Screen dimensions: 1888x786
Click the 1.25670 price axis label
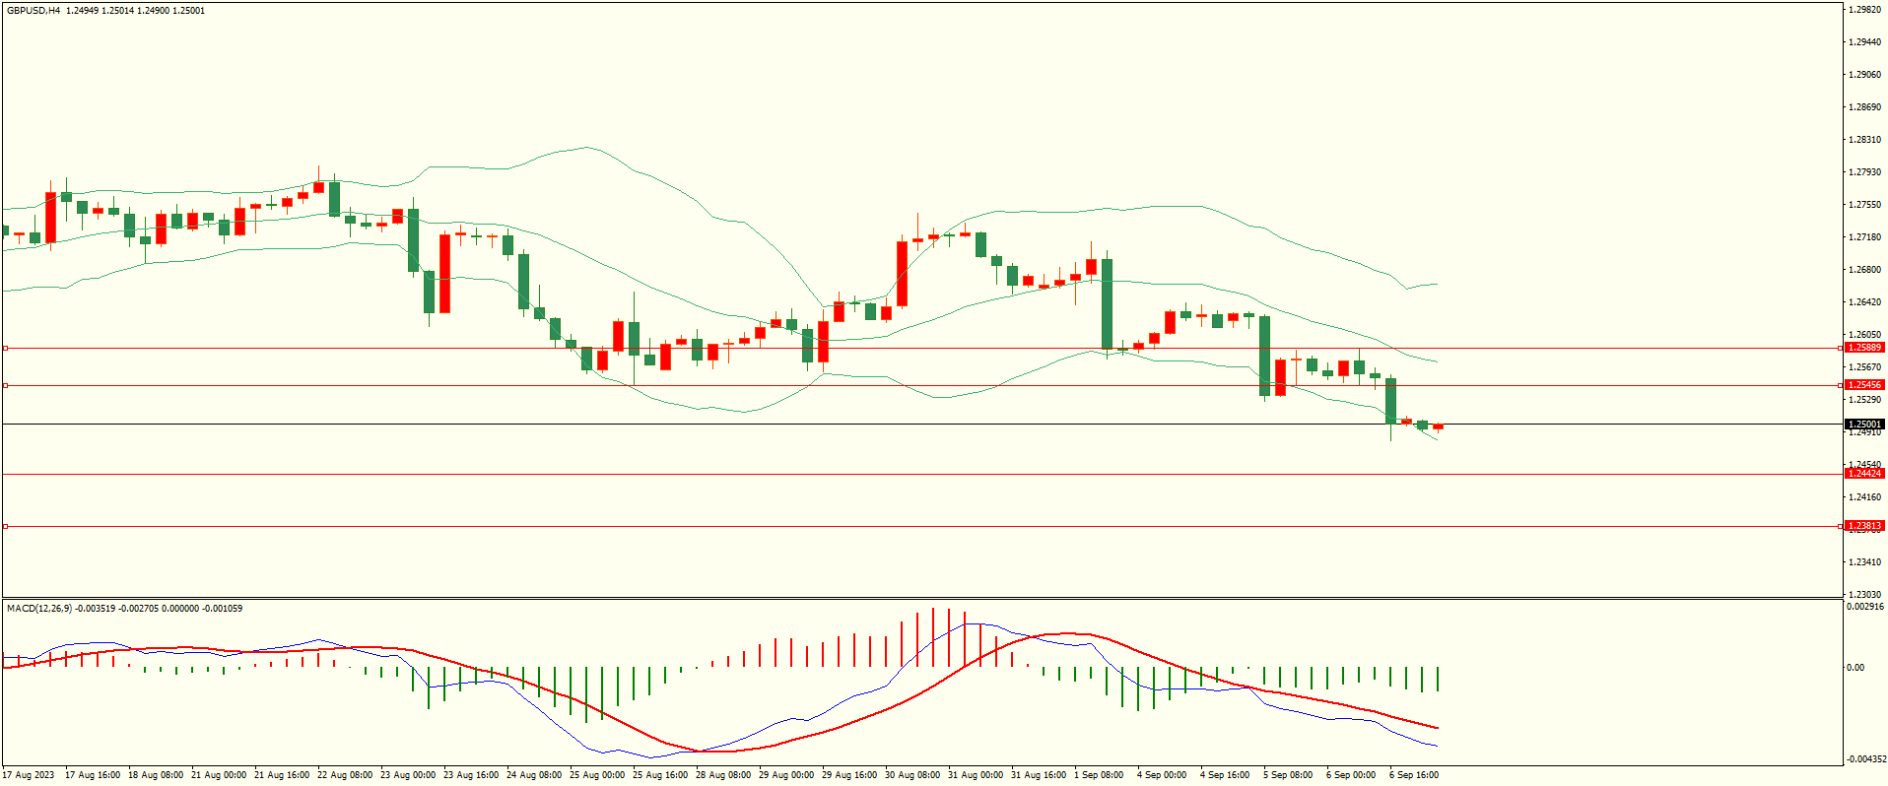1865,366
